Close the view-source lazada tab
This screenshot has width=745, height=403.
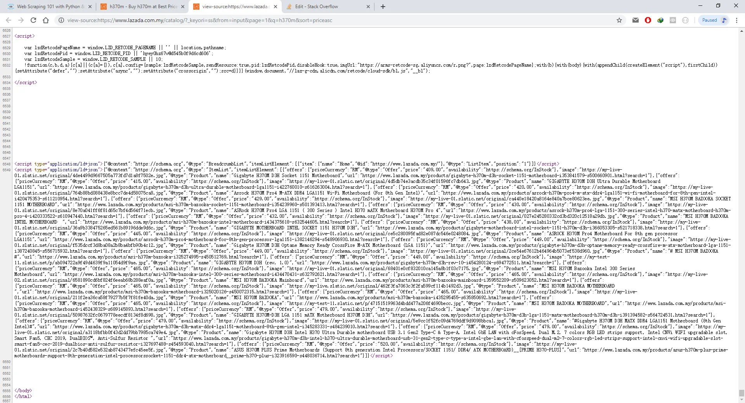click(275, 7)
